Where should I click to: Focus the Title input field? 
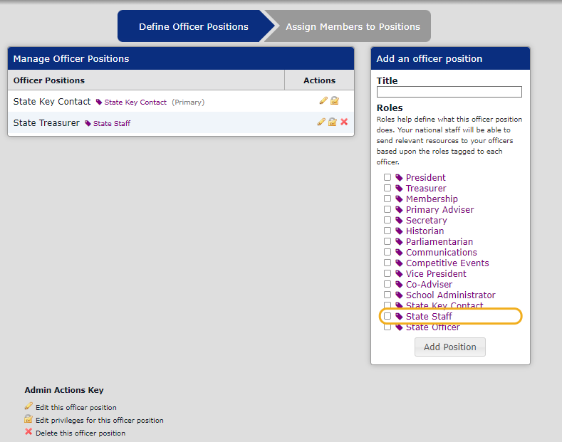click(449, 92)
